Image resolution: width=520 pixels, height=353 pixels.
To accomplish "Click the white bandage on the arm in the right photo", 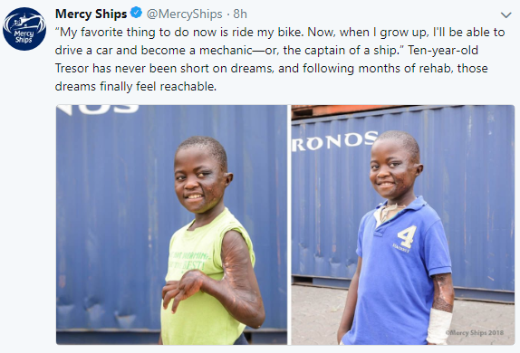I will point(438,326).
